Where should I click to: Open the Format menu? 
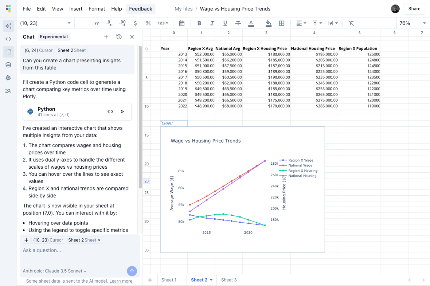tap(97, 9)
